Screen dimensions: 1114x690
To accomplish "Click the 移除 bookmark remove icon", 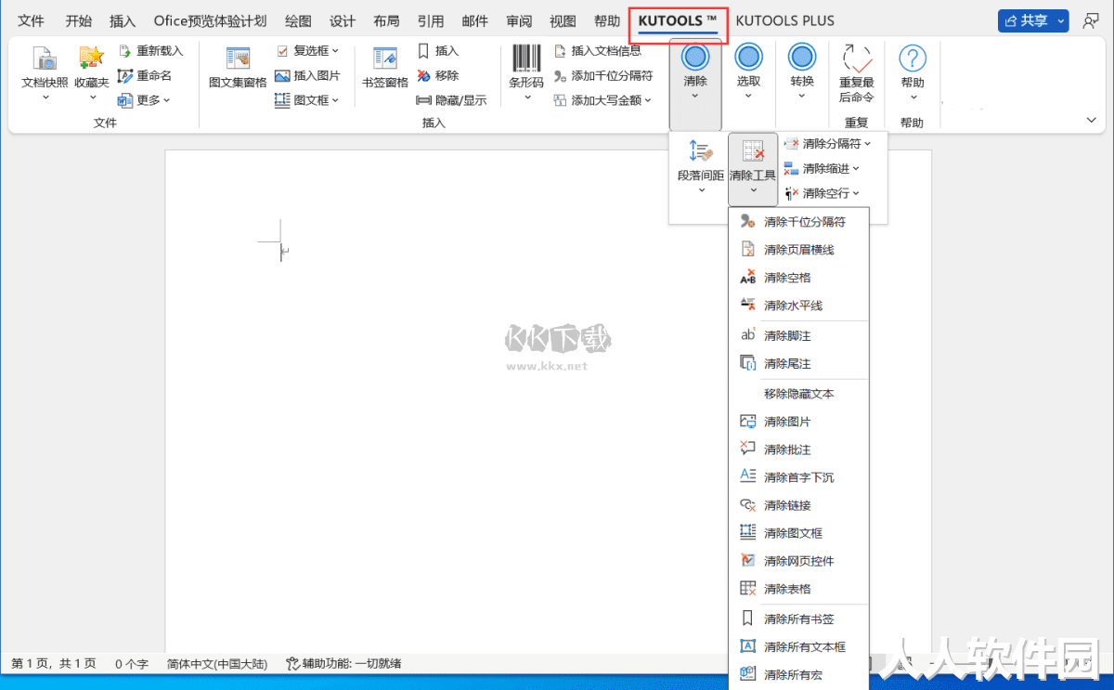I will pyautogui.click(x=423, y=75).
